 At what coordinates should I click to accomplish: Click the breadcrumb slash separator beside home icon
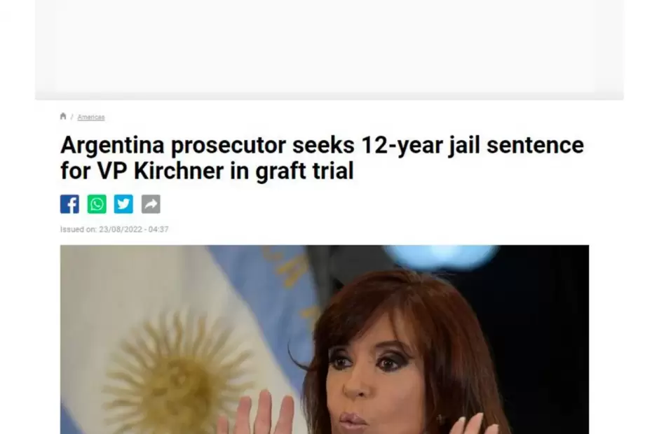tap(72, 117)
